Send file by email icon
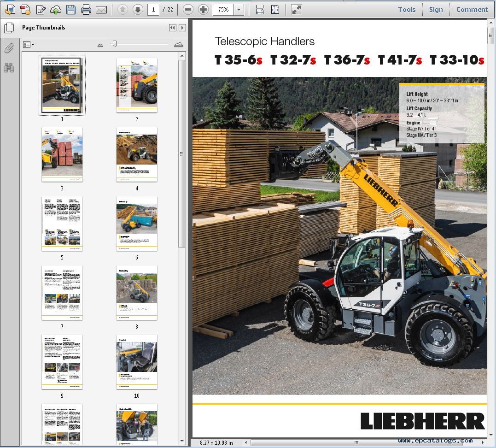The image size is (496, 448). tap(101, 10)
